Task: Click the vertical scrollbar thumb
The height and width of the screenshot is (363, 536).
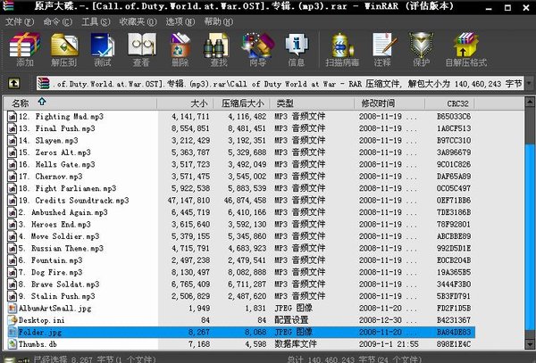Action: pos(530,237)
